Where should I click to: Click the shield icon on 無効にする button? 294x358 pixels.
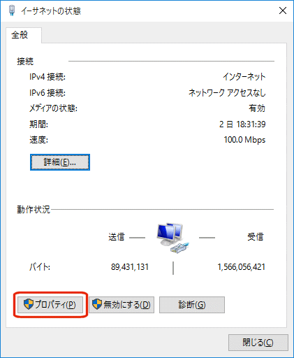[x=97, y=304]
